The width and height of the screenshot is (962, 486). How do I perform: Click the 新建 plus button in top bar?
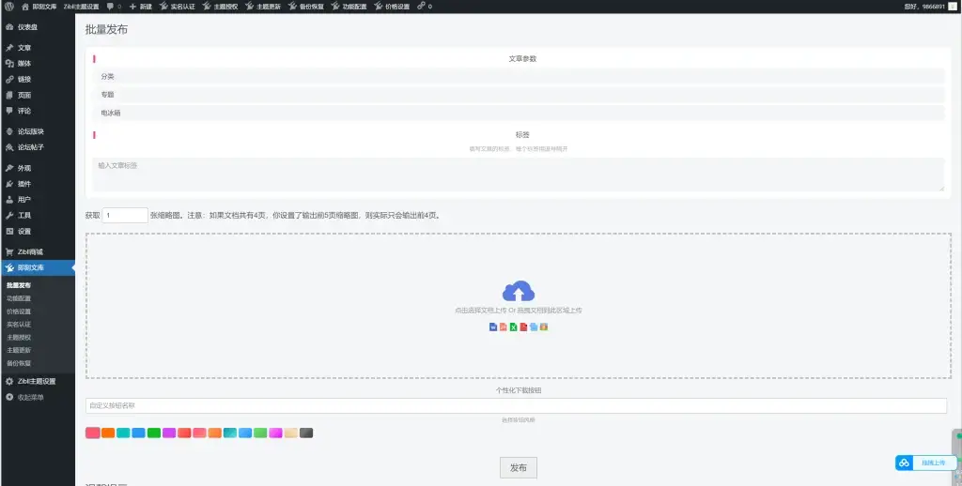pos(141,6)
